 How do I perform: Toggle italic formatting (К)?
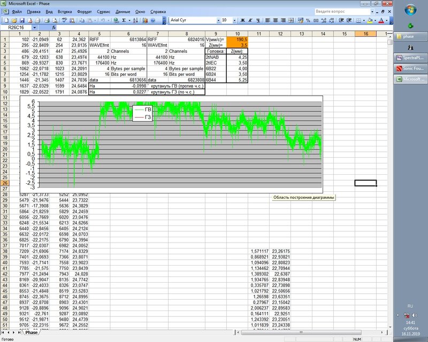pos(250,20)
